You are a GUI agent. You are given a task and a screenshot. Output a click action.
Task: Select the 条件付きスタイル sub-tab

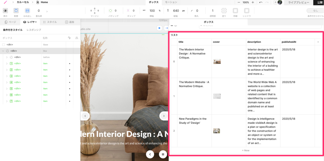[13, 30]
